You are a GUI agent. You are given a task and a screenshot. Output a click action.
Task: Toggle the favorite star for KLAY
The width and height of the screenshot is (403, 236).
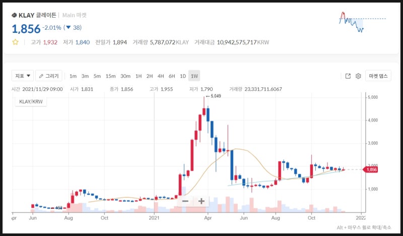click(x=16, y=42)
